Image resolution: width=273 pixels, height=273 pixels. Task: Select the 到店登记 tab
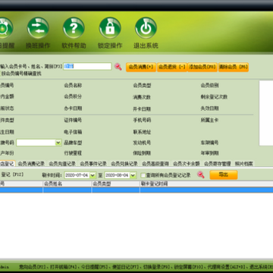[8, 164]
